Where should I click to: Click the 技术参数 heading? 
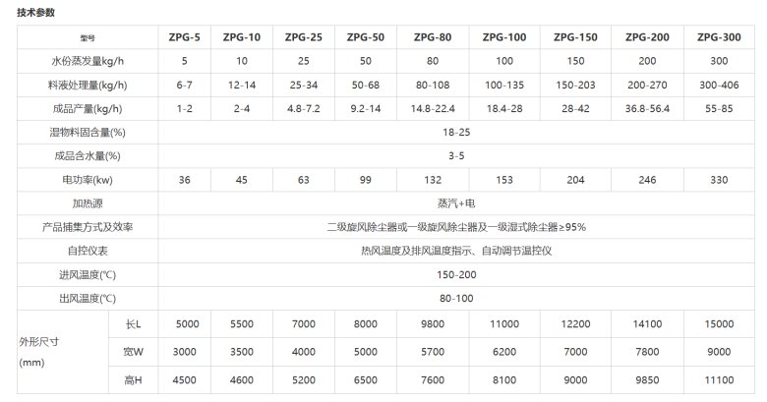[x=35, y=12]
